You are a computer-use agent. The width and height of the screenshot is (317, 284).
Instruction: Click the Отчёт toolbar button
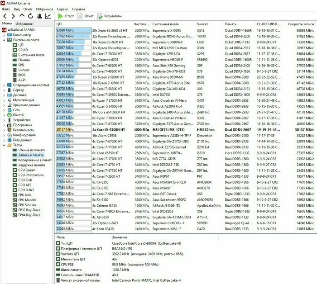[x=86, y=16]
